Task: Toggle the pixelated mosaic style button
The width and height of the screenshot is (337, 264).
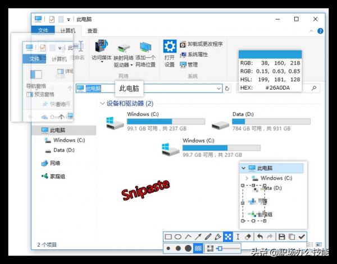Action: click(210, 248)
